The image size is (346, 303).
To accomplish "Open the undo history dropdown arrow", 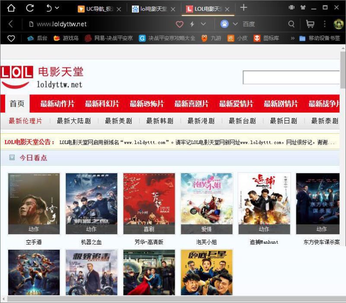I will coord(57,8).
